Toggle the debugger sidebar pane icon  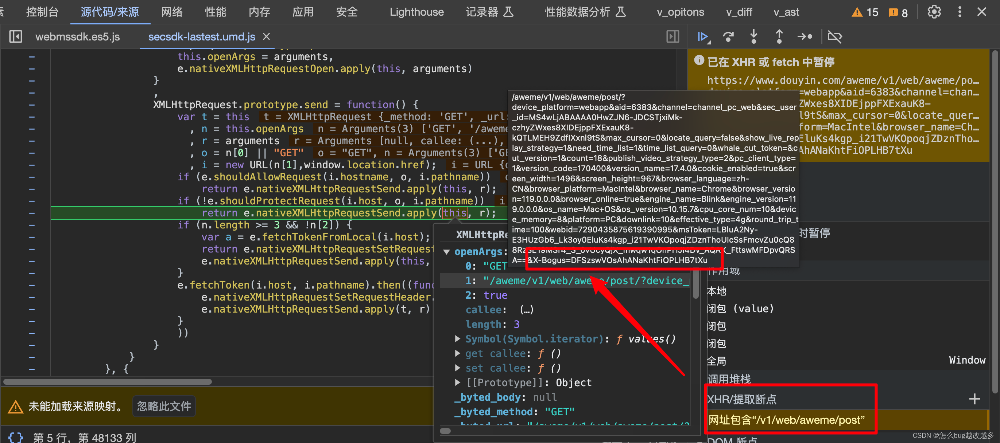(673, 37)
